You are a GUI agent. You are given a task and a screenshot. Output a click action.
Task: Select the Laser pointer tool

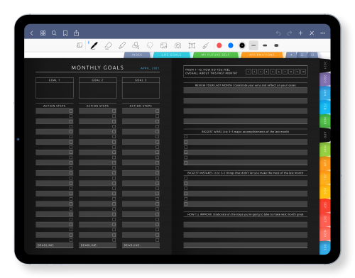point(206,45)
